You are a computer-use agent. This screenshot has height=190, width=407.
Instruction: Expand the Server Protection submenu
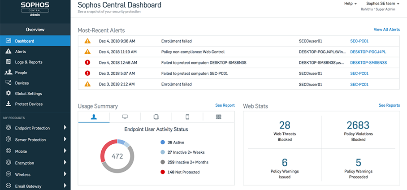click(x=65, y=139)
